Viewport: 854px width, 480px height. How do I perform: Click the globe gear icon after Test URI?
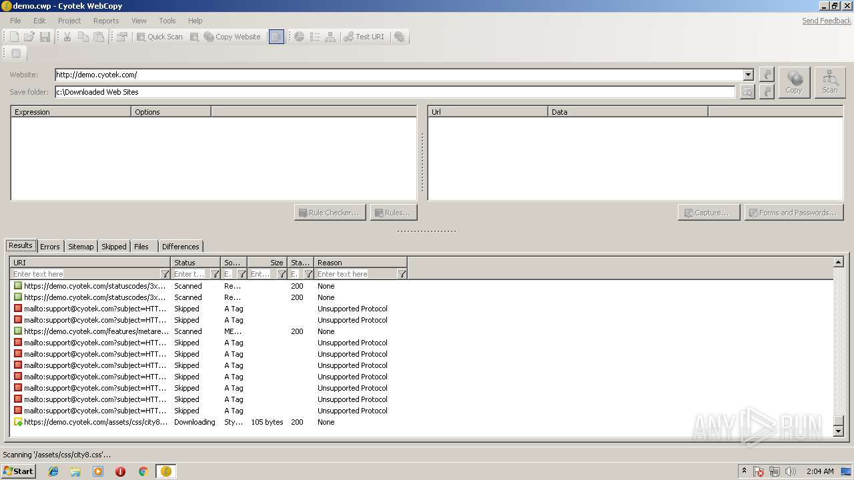coord(400,37)
